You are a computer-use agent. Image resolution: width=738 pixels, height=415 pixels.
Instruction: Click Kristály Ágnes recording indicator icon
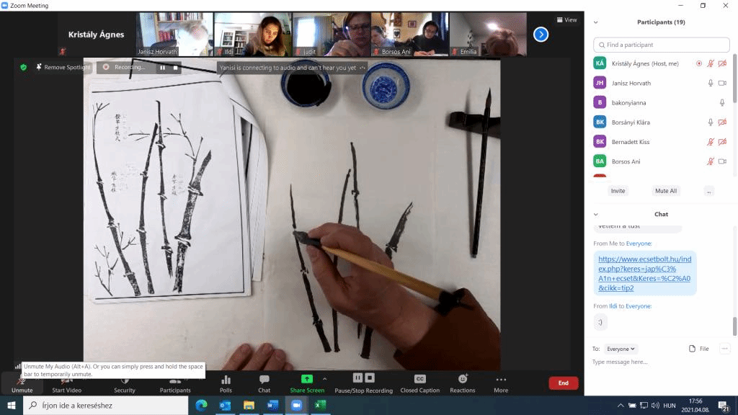pos(699,63)
